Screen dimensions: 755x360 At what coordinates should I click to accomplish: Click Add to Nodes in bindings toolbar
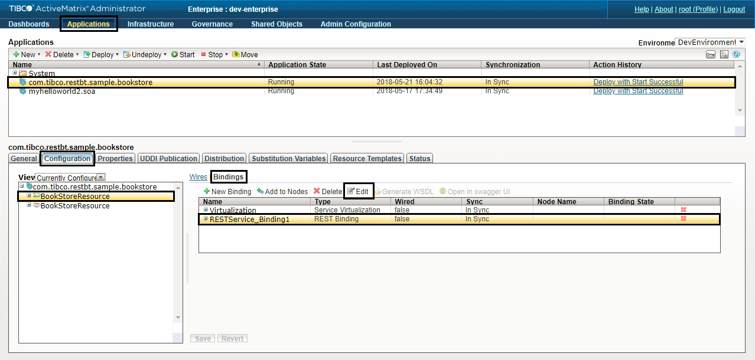click(x=282, y=191)
